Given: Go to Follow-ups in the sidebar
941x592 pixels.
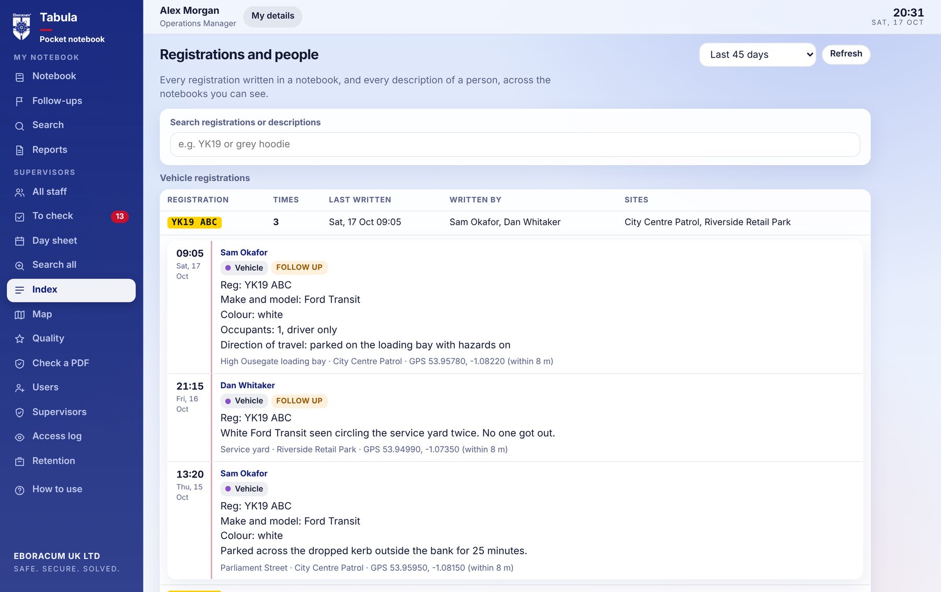Looking at the screenshot, I should [71, 101].
